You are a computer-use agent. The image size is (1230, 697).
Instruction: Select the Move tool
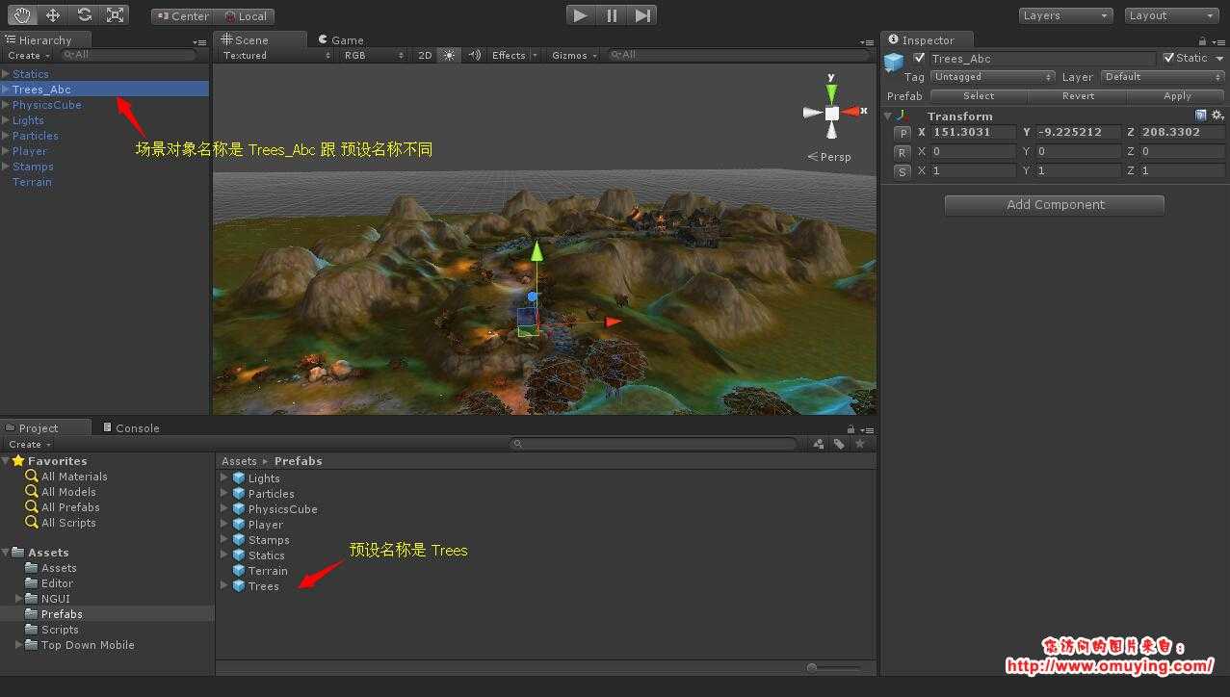point(53,15)
